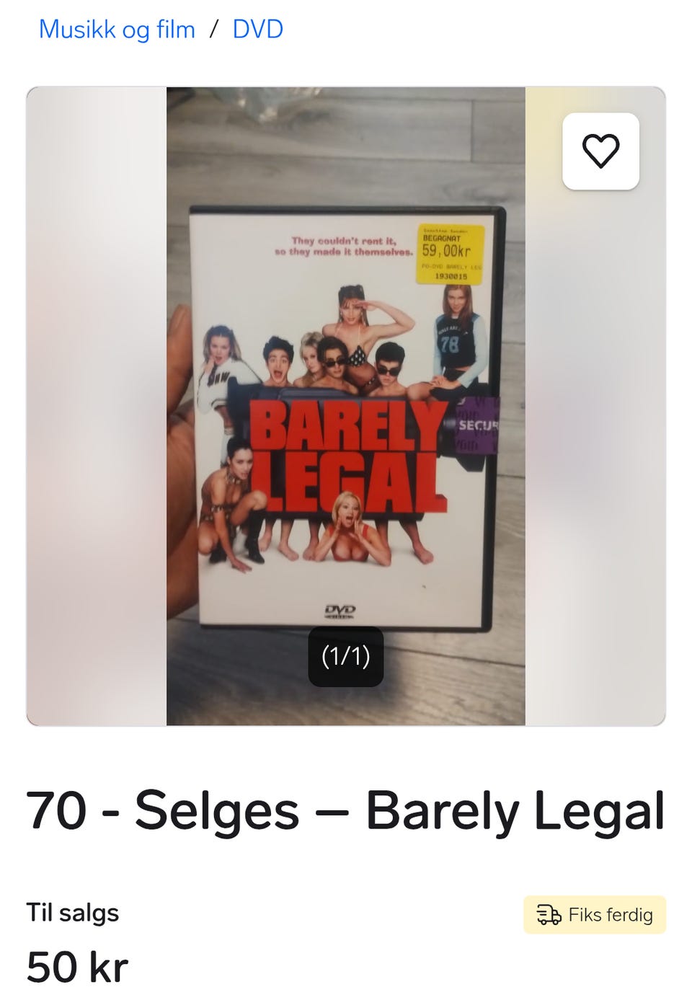Click the Til salgs status label
The height and width of the screenshot is (1000, 692).
coord(72,913)
